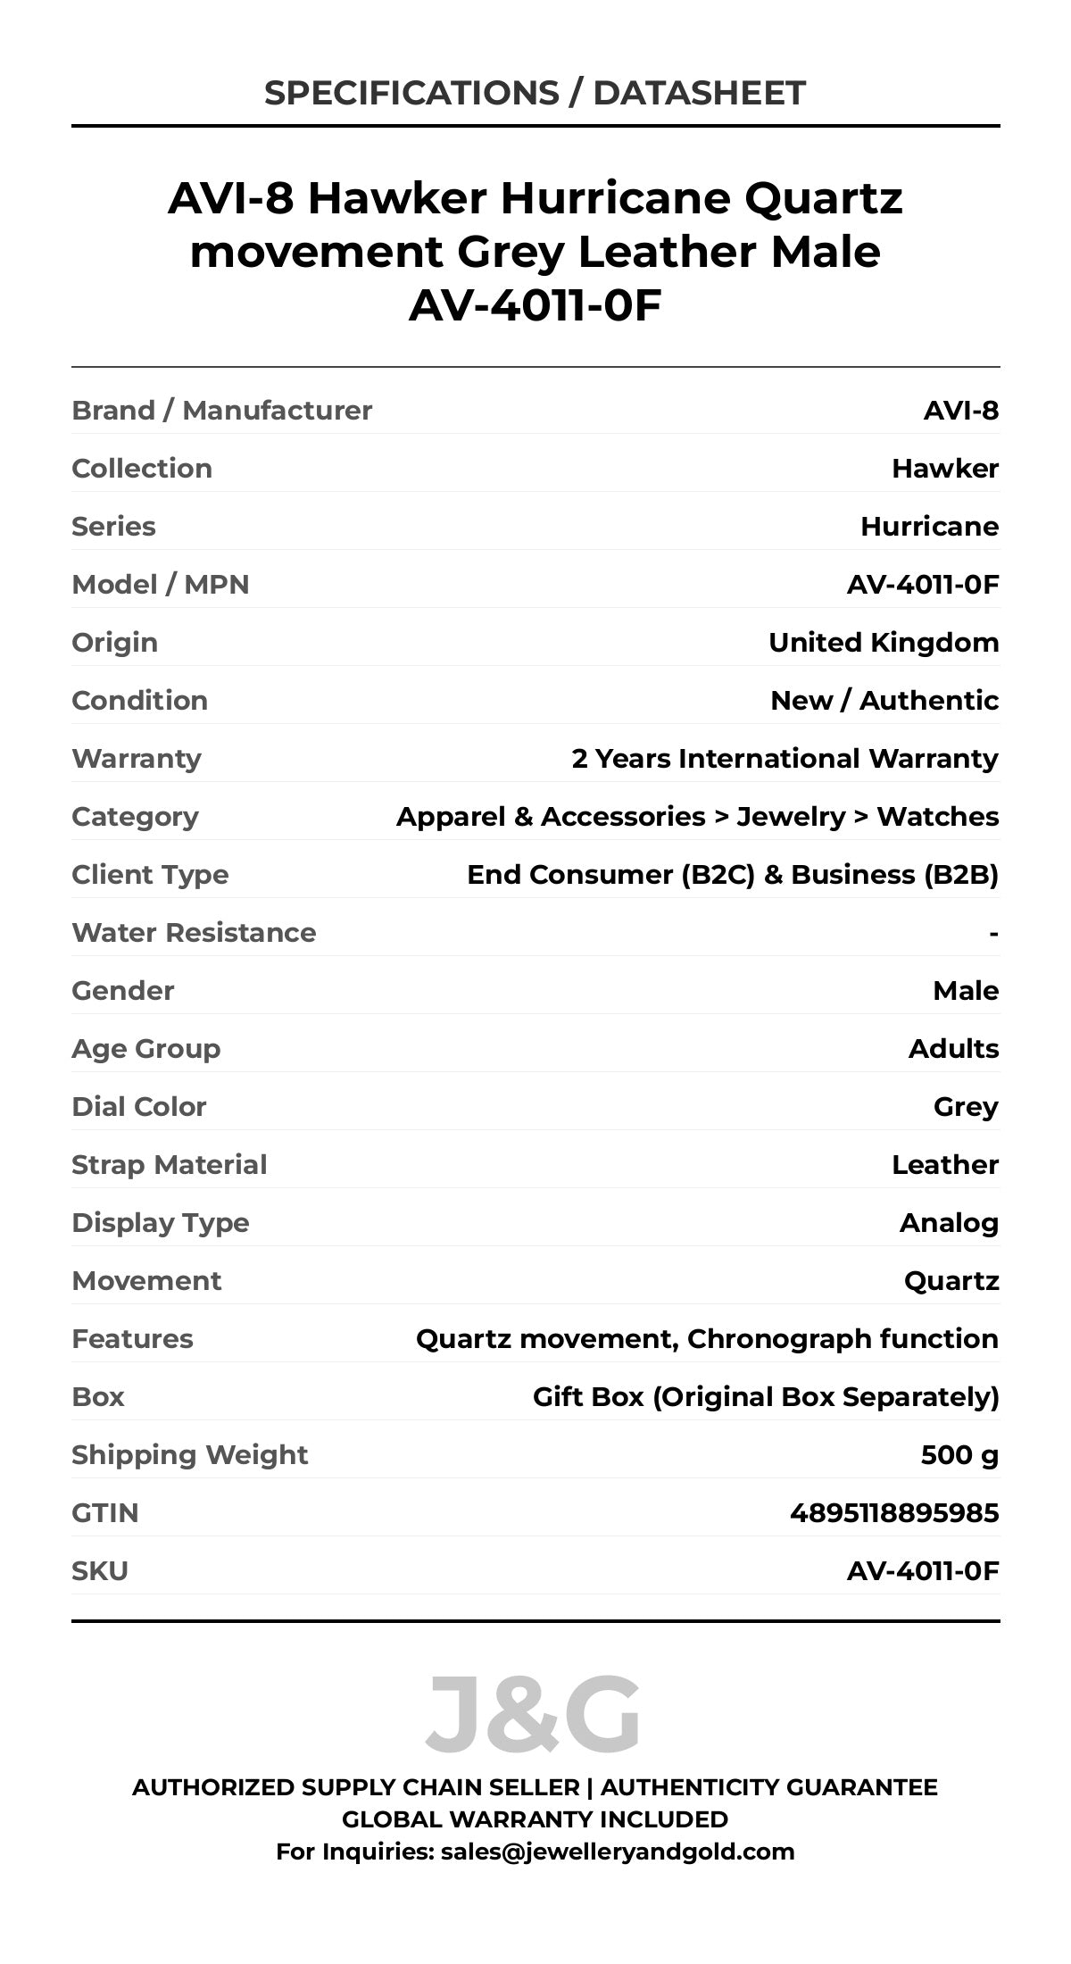Click the Category breadcrumb value ending in Watches
This screenshot has width=1071, height=1964.
[697, 816]
